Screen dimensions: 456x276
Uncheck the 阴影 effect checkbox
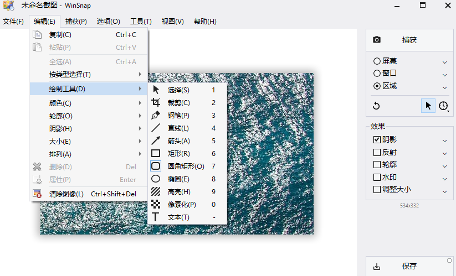pyautogui.click(x=377, y=139)
